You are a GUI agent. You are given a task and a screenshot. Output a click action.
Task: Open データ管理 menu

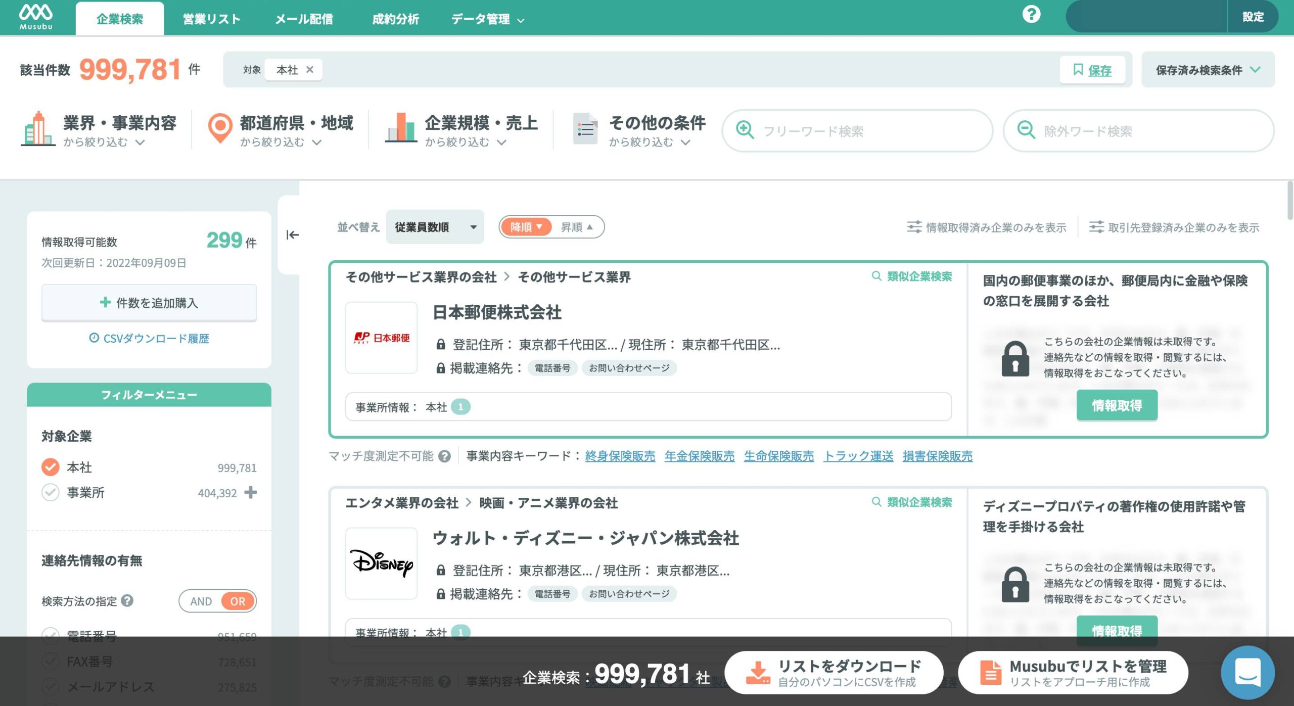(488, 19)
